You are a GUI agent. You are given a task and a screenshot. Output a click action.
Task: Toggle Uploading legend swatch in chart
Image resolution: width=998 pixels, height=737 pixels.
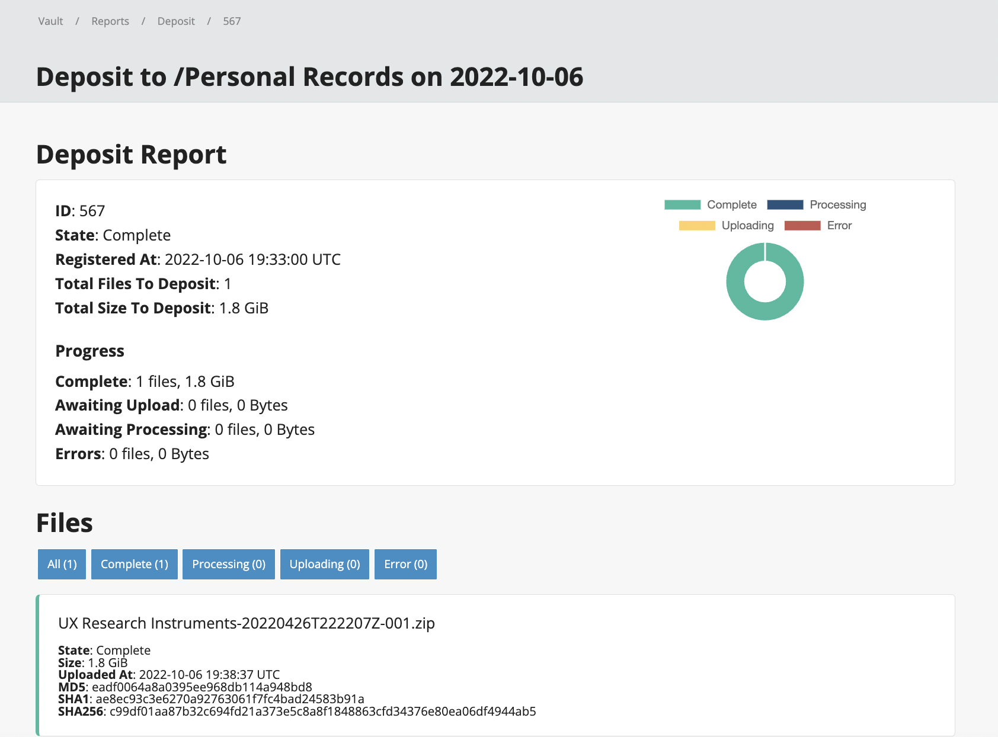(x=697, y=226)
